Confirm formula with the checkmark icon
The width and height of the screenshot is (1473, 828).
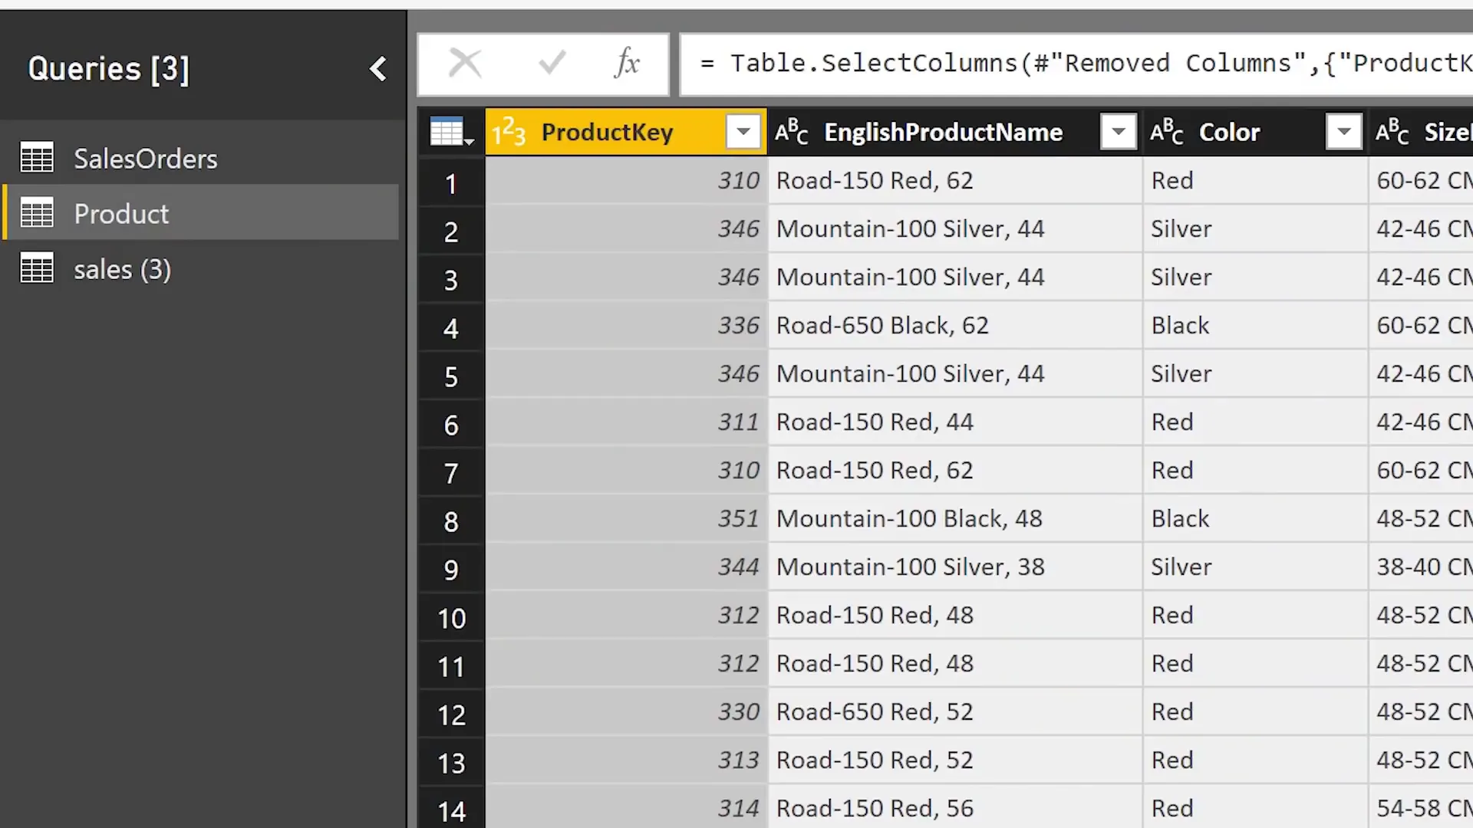click(552, 64)
